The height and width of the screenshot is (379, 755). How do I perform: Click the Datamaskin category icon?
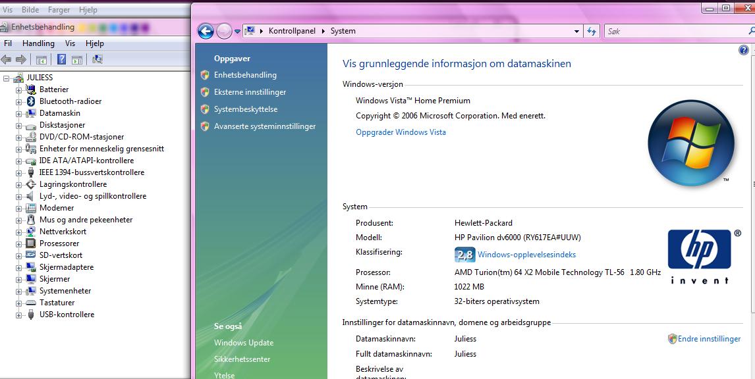pyautogui.click(x=31, y=113)
